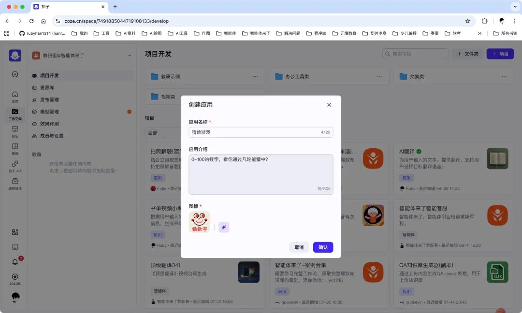Open the 扣子 API sidebar icon
Viewport: 522px width, 313px height.
pyautogui.click(x=15, y=166)
